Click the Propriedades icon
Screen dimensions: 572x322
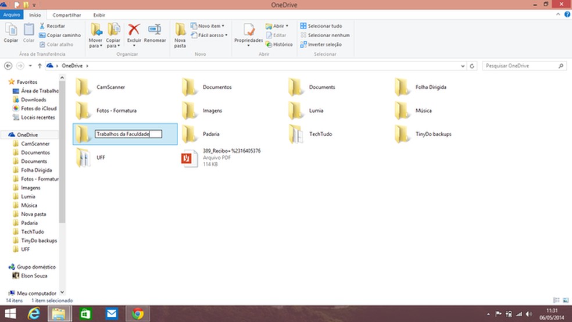click(x=248, y=30)
